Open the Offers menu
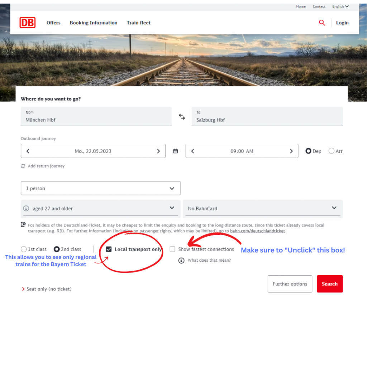This screenshot has height=367, width=367. click(53, 23)
